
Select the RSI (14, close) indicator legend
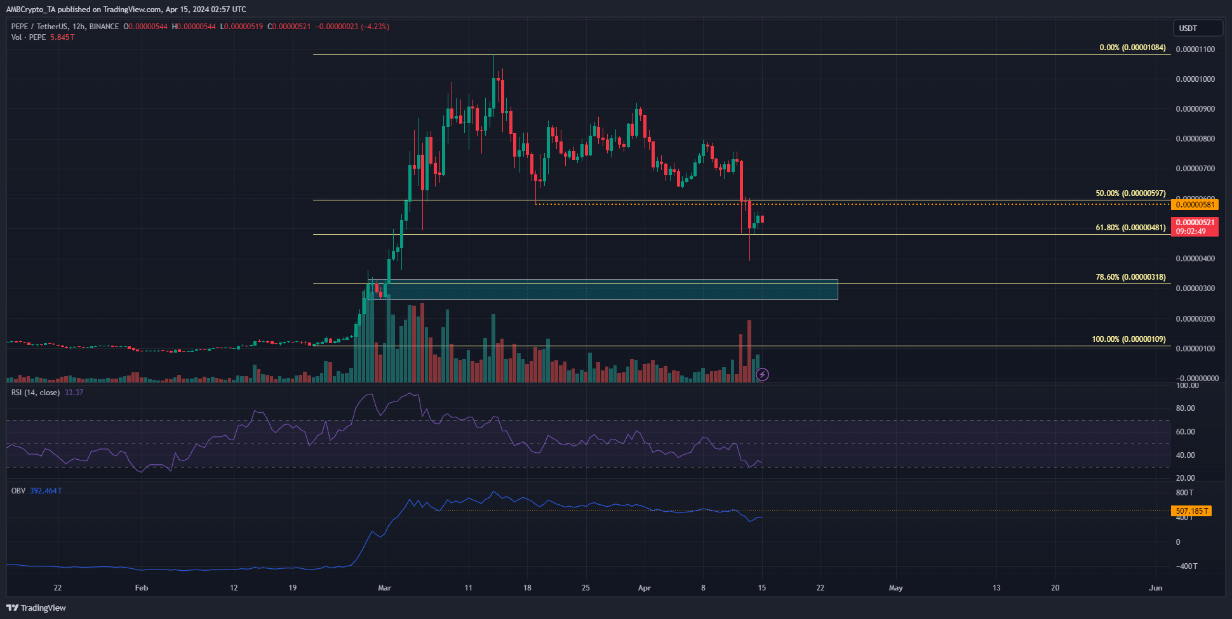pos(36,393)
